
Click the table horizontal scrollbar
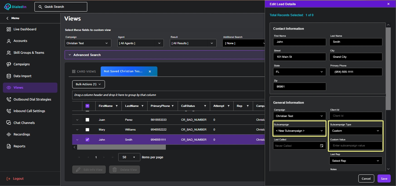pos(121,147)
